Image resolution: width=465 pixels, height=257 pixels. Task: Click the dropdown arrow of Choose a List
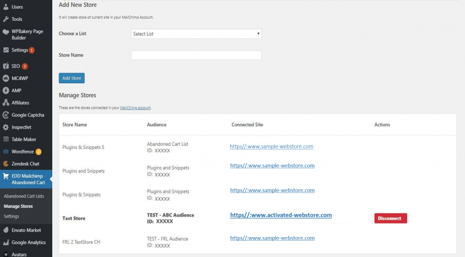(258, 34)
